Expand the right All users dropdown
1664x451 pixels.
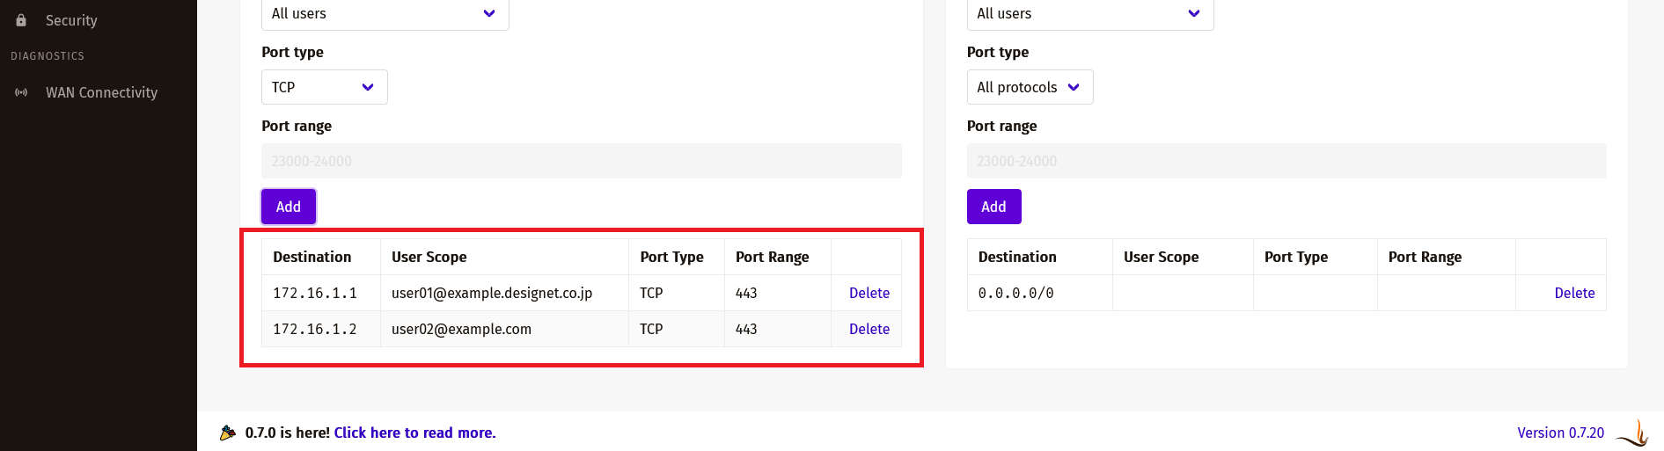click(1090, 13)
